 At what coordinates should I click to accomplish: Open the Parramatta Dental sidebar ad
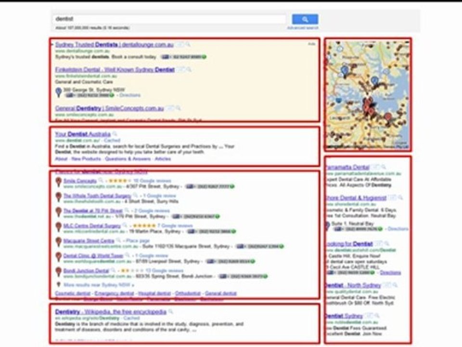click(348, 167)
